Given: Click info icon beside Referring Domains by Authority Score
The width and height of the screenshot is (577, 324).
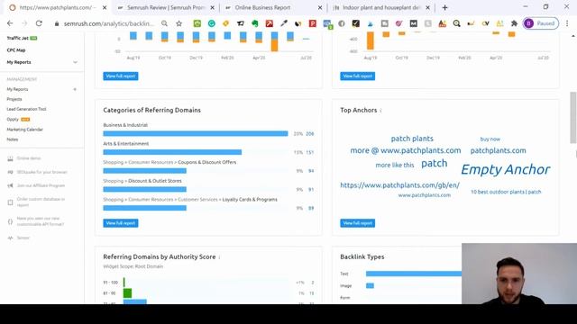Looking at the screenshot, I should point(219,257).
